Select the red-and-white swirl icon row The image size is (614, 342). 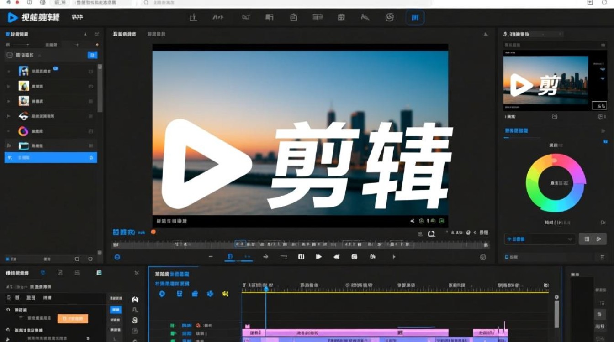click(51, 116)
